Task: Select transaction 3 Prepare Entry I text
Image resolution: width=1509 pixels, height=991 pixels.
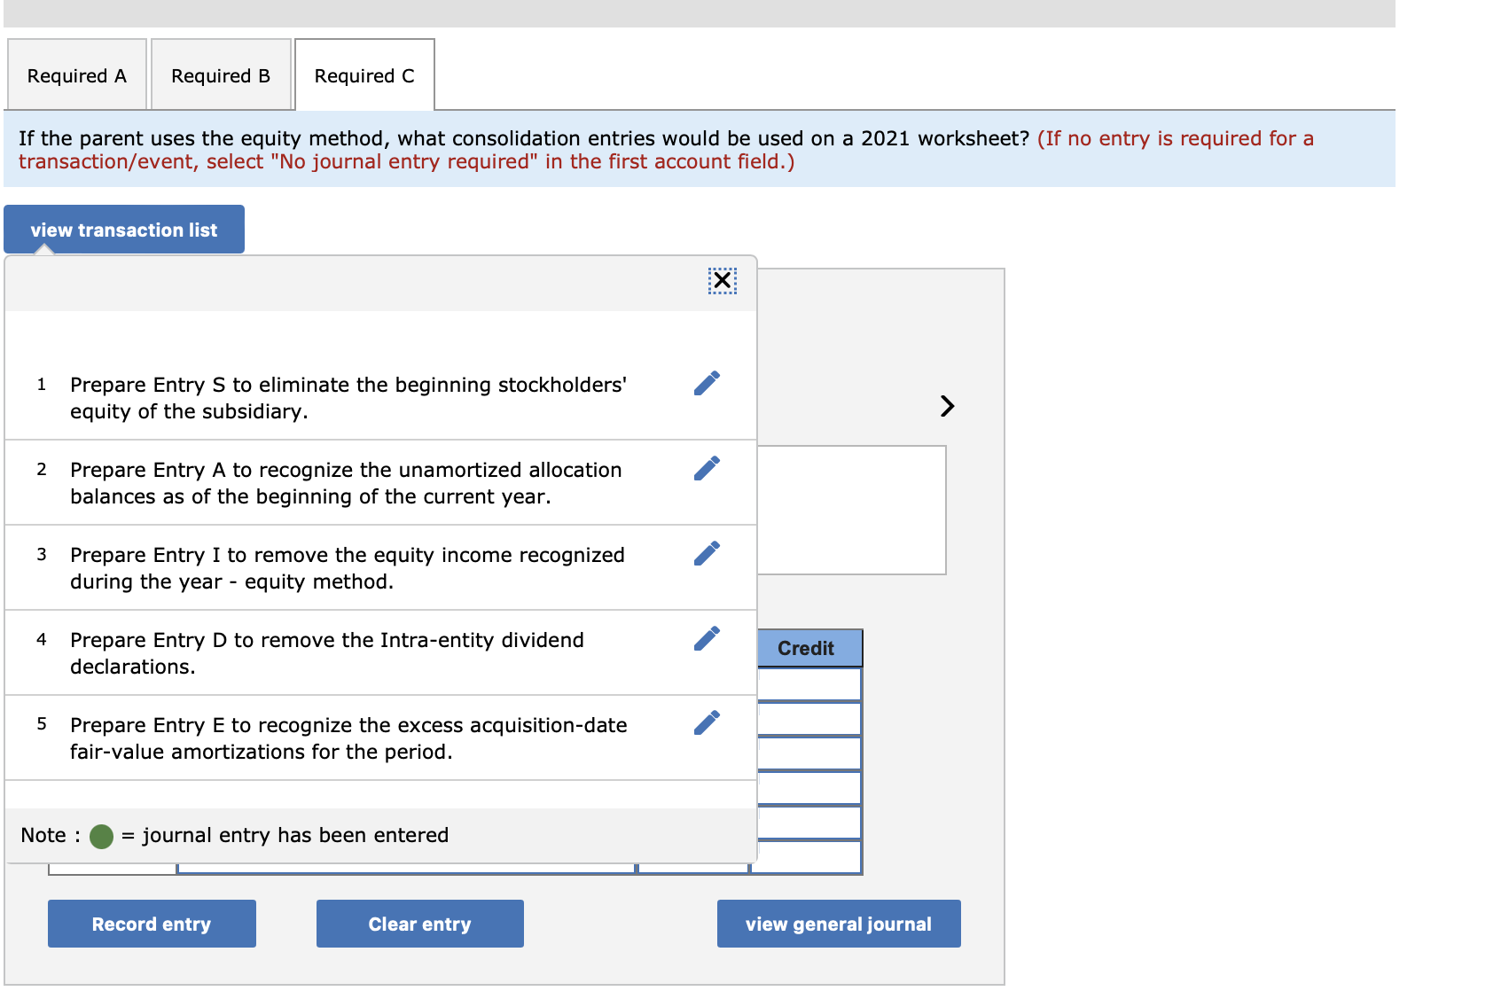Action: (348, 568)
